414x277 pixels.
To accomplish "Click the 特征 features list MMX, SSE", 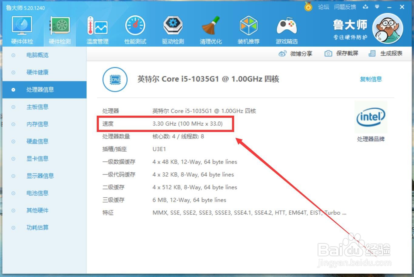I will (249, 213).
